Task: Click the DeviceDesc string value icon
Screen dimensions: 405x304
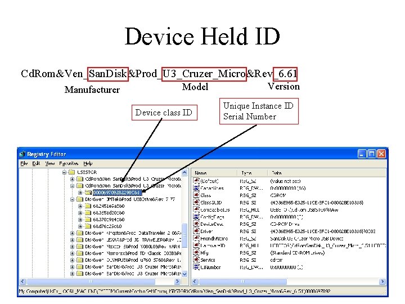Action: pos(196,224)
